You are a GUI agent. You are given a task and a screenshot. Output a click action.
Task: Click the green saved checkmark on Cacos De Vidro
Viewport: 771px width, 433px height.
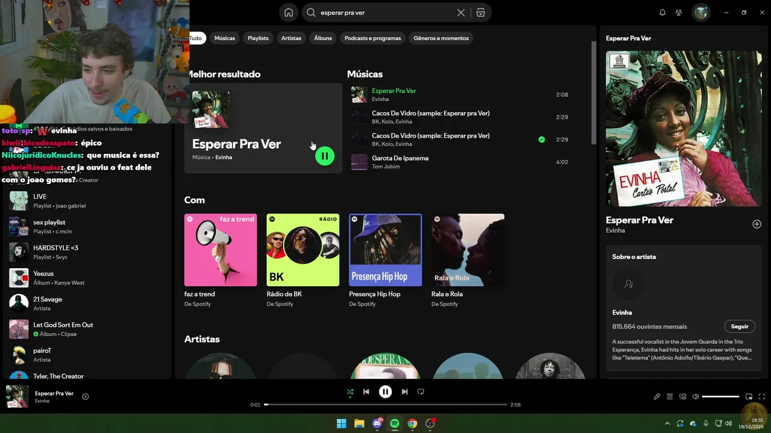[x=542, y=140]
